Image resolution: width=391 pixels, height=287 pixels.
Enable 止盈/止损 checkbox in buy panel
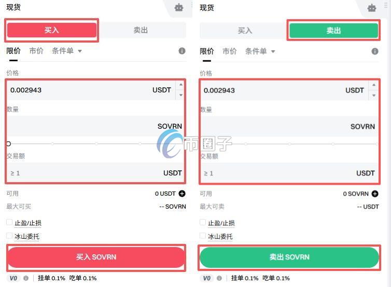[9, 222]
